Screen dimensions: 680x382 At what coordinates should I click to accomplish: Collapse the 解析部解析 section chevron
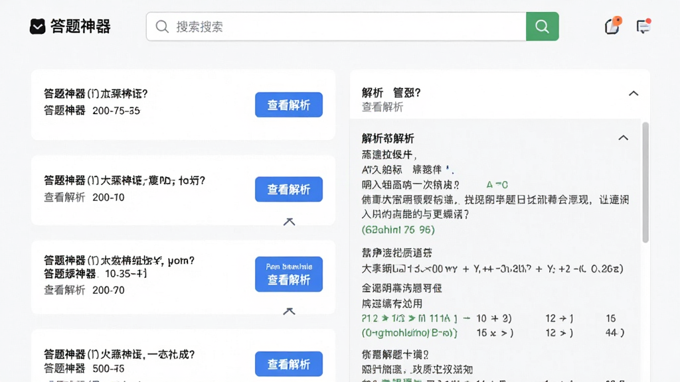click(623, 138)
